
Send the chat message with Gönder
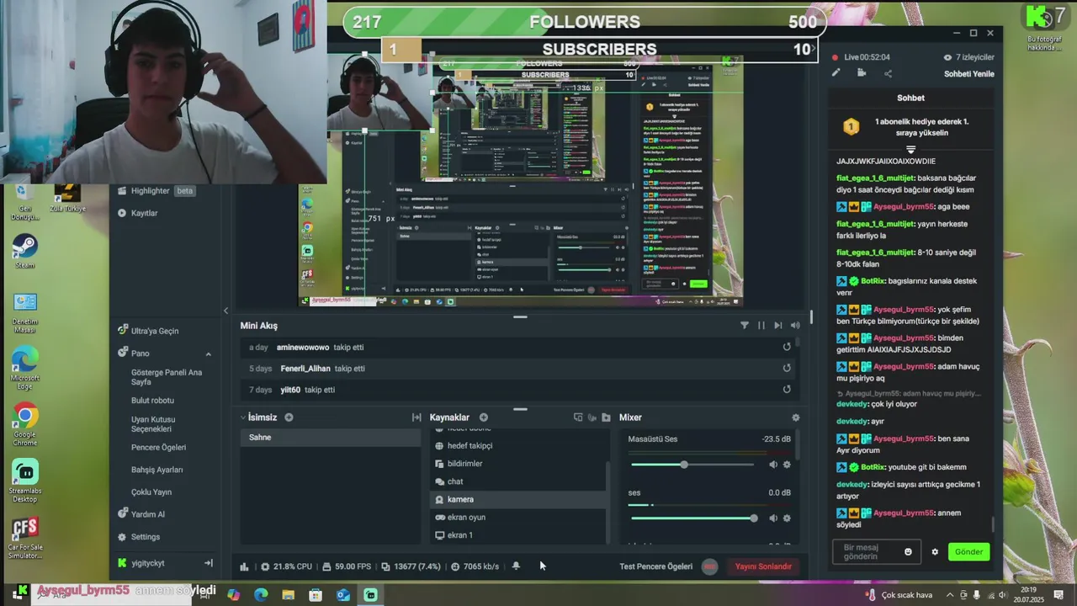tap(968, 552)
